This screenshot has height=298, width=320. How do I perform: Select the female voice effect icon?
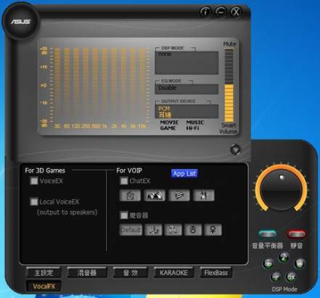pos(213,230)
